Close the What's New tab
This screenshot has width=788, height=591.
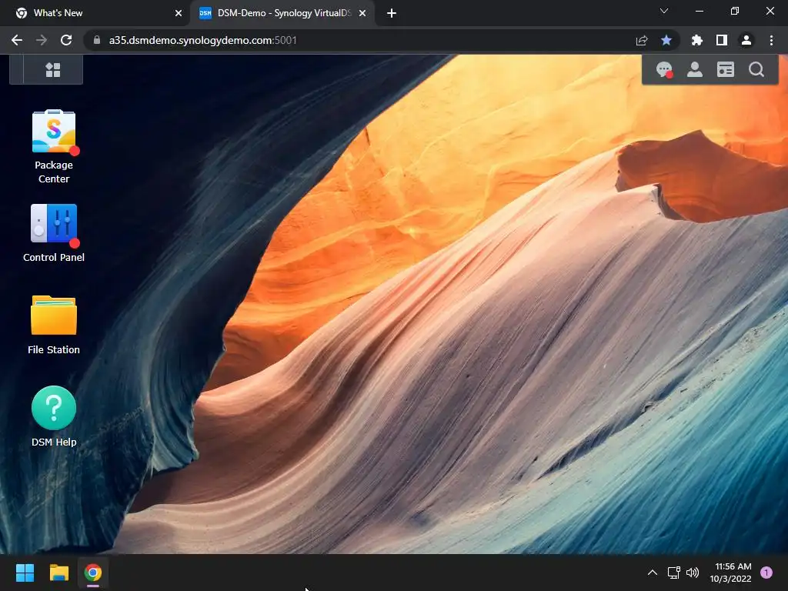coord(179,13)
